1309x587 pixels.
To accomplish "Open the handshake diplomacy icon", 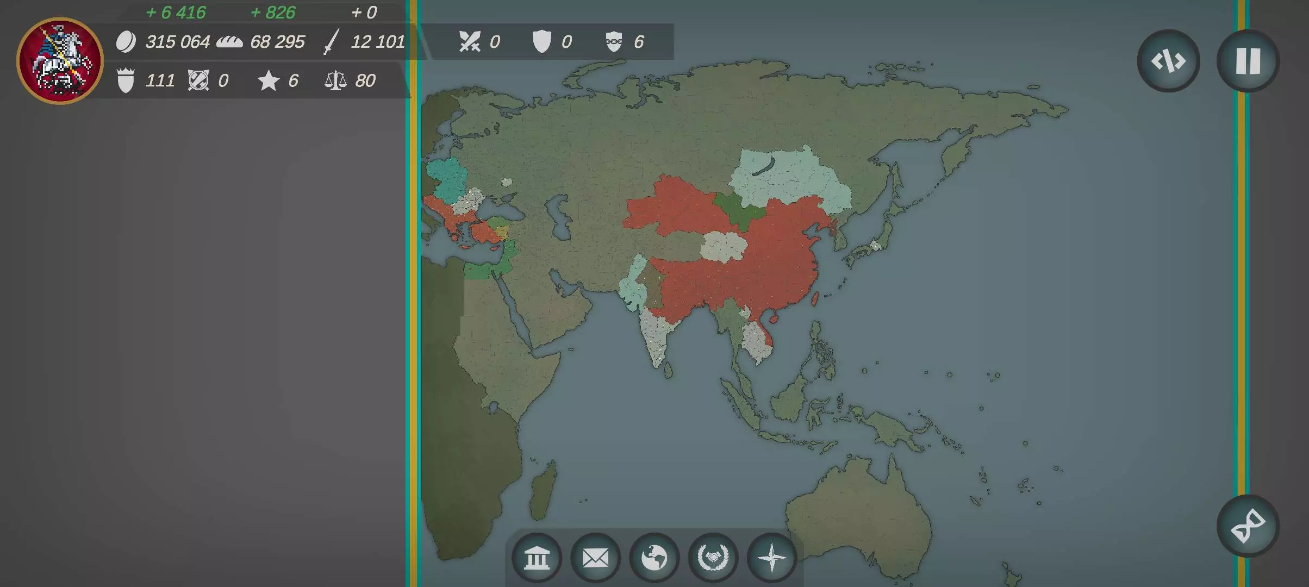I will coord(713,558).
